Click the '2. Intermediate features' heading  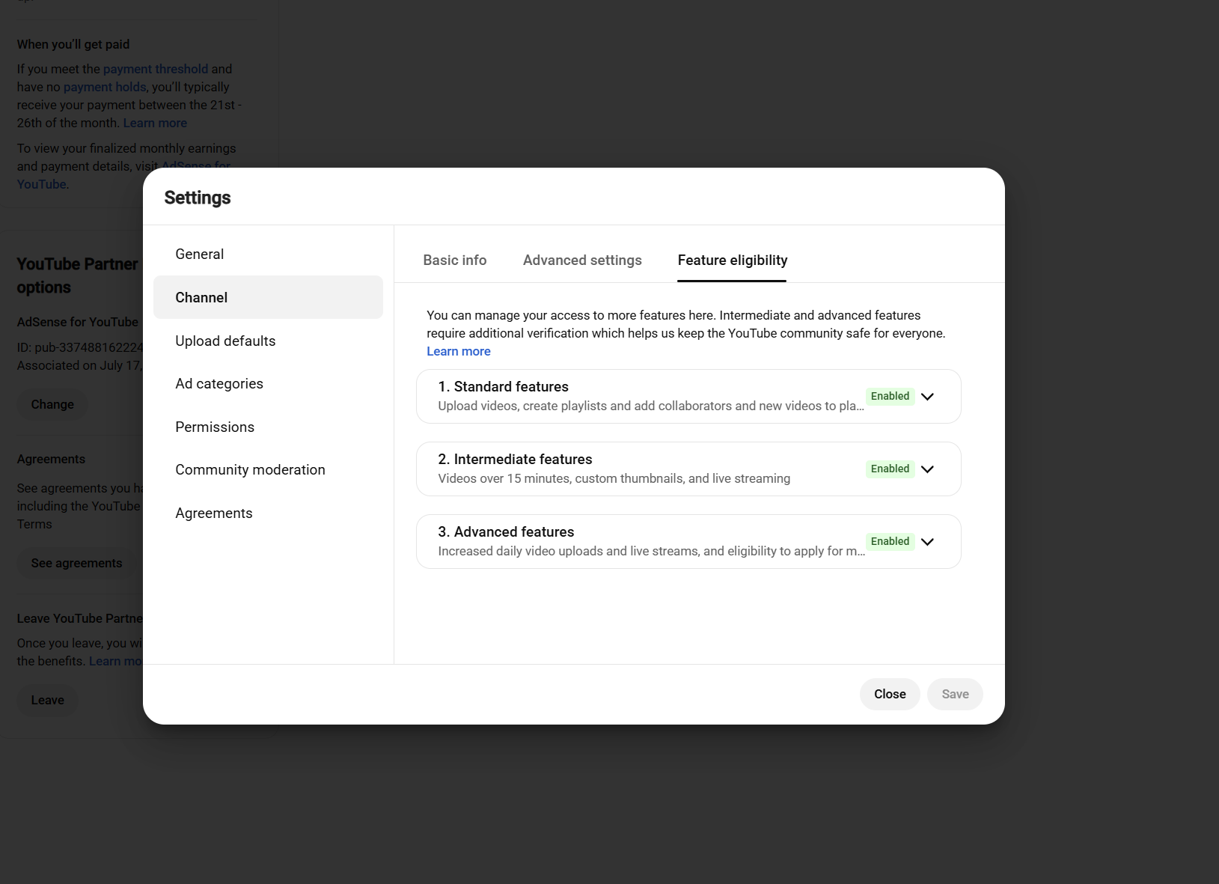point(515,459)
